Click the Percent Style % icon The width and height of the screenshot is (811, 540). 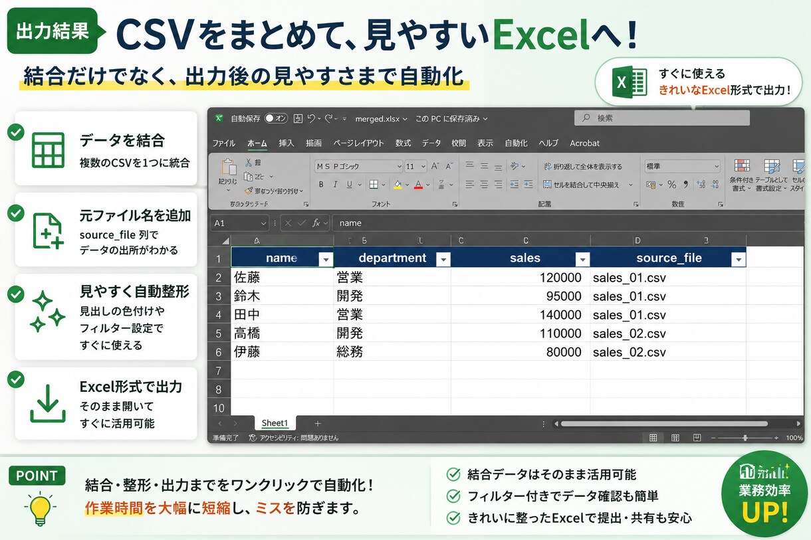pyautogui.click(x=671, y=185)
